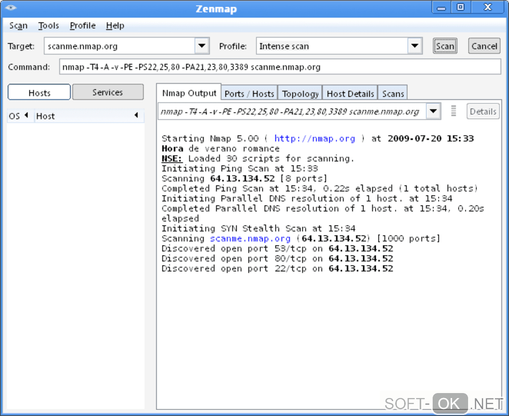Open the Help menu
The height and width of the screenshot is (416, 509).
[x=115, y=25]
